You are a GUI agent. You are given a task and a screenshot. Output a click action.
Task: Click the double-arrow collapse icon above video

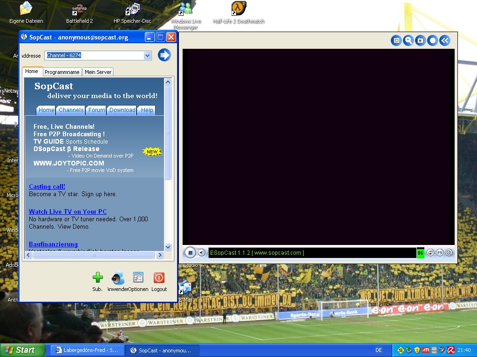(445, 40)
